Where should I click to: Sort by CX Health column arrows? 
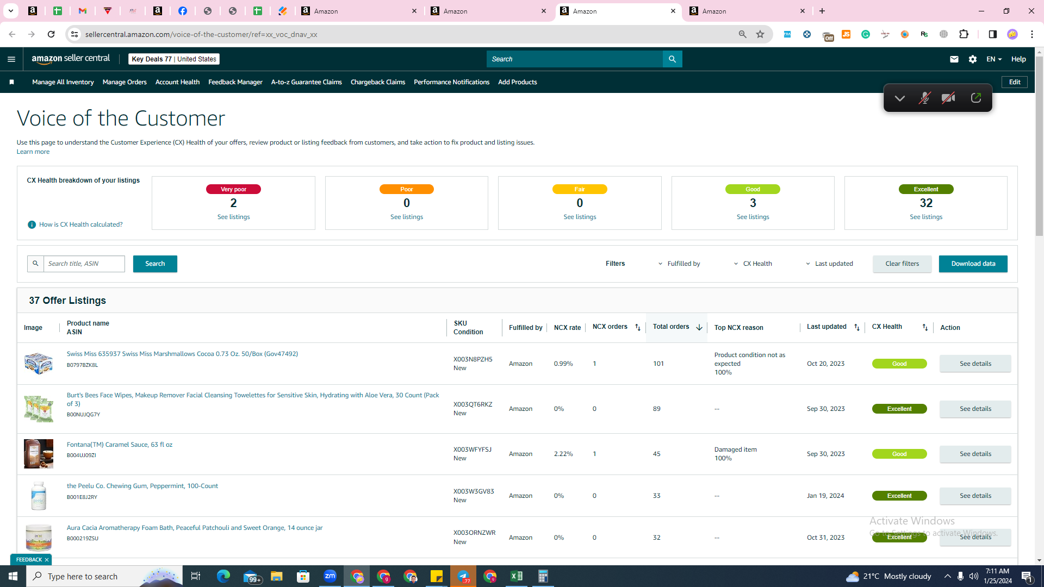pyautogui.click(x=925, y=327)
